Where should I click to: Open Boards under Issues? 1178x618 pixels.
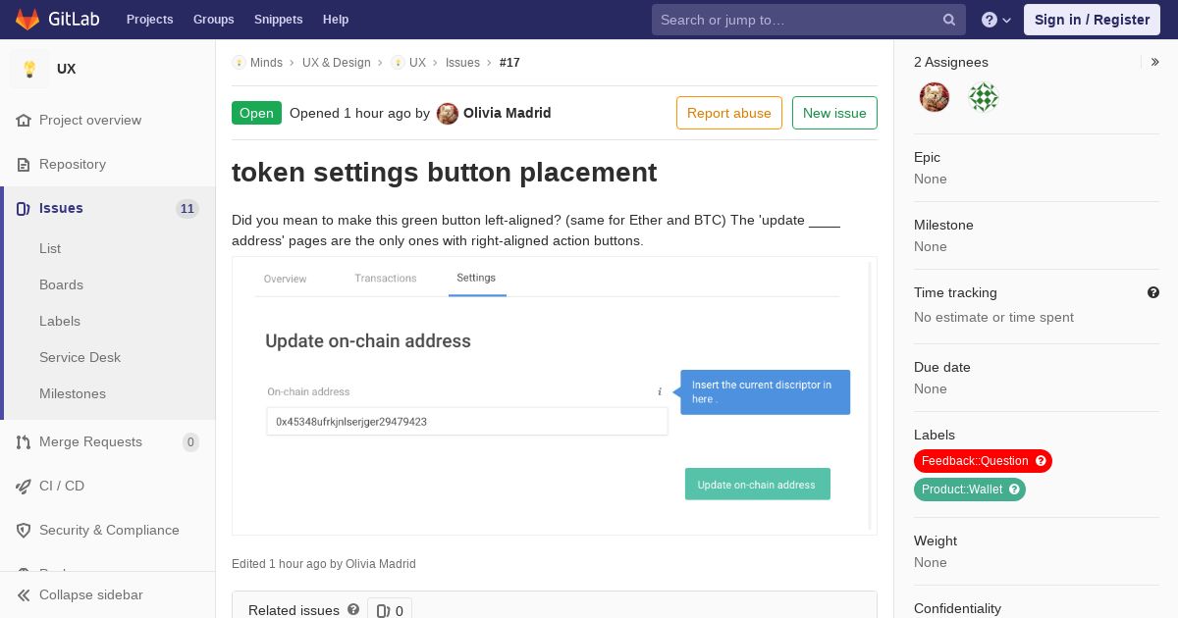coord(61,284)
